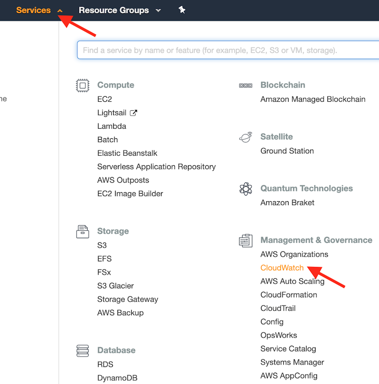The image size is (379, 384).
Task: Click the Resource Groups menu item
Action: (114, 10)
